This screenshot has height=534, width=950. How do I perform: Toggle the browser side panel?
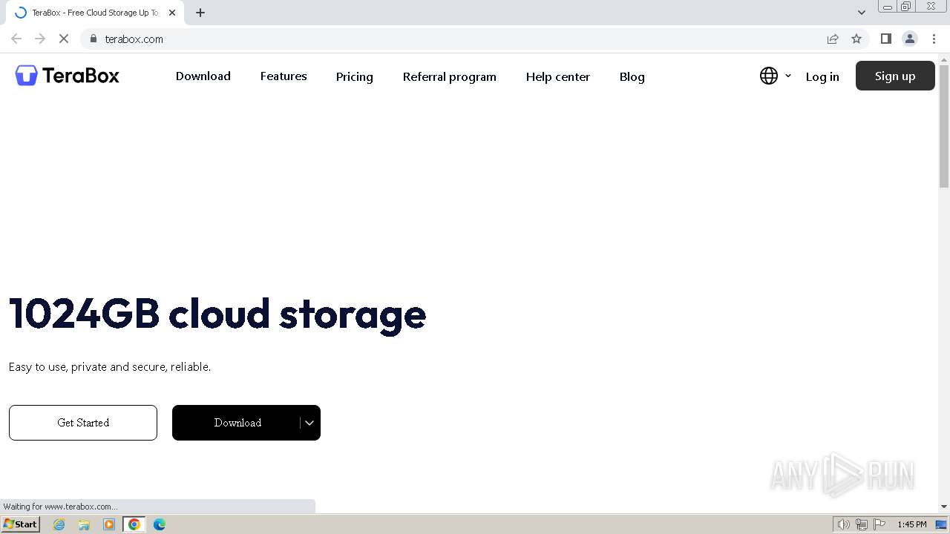click(x=886, y=39)
